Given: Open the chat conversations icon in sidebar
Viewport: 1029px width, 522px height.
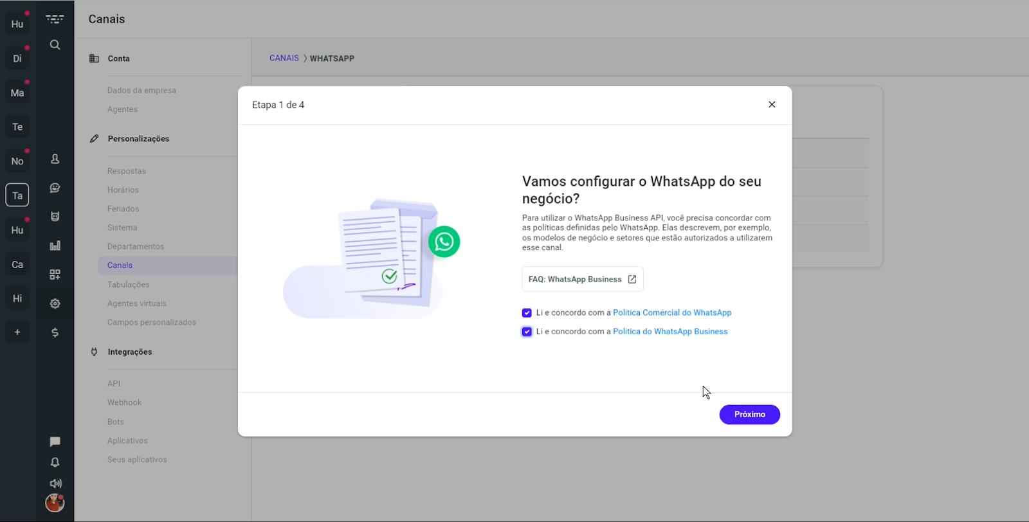Looking at the screenshot, I should click(x=55, y=188).
